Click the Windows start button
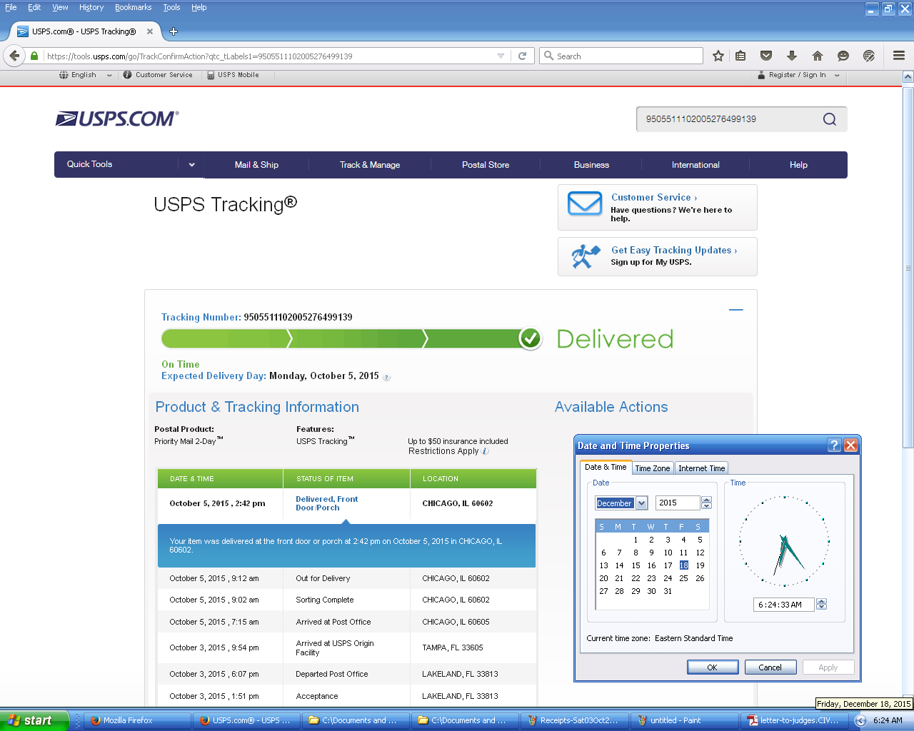Viewport: 914px width, 731px height. point(34,720)
